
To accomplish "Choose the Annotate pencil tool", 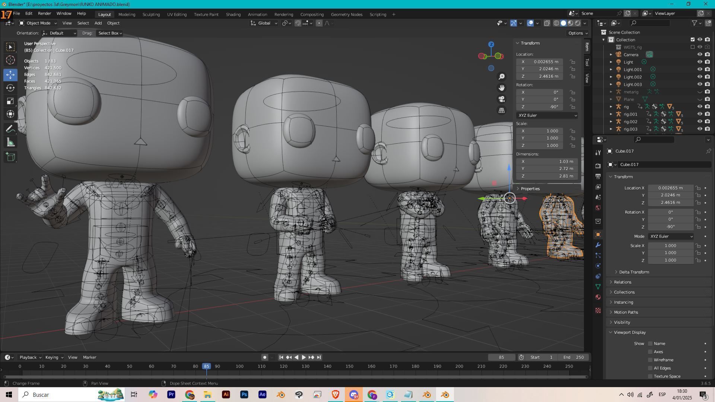I will pyautogui.click(x=10, y=129).
